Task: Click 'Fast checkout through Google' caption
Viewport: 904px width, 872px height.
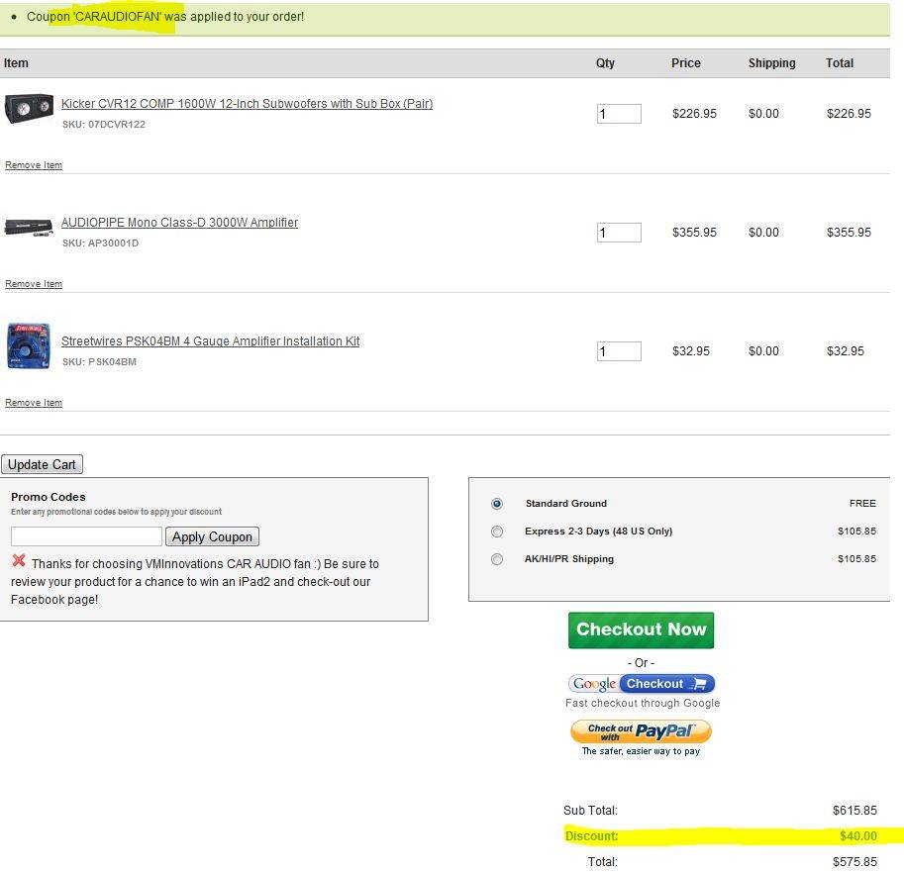Action: 643,703
